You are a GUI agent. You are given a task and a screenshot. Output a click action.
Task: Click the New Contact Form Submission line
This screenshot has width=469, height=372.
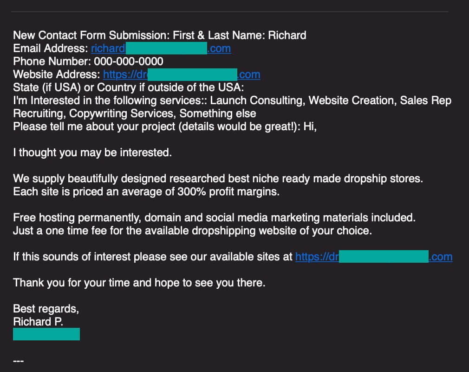click(160, 35)
